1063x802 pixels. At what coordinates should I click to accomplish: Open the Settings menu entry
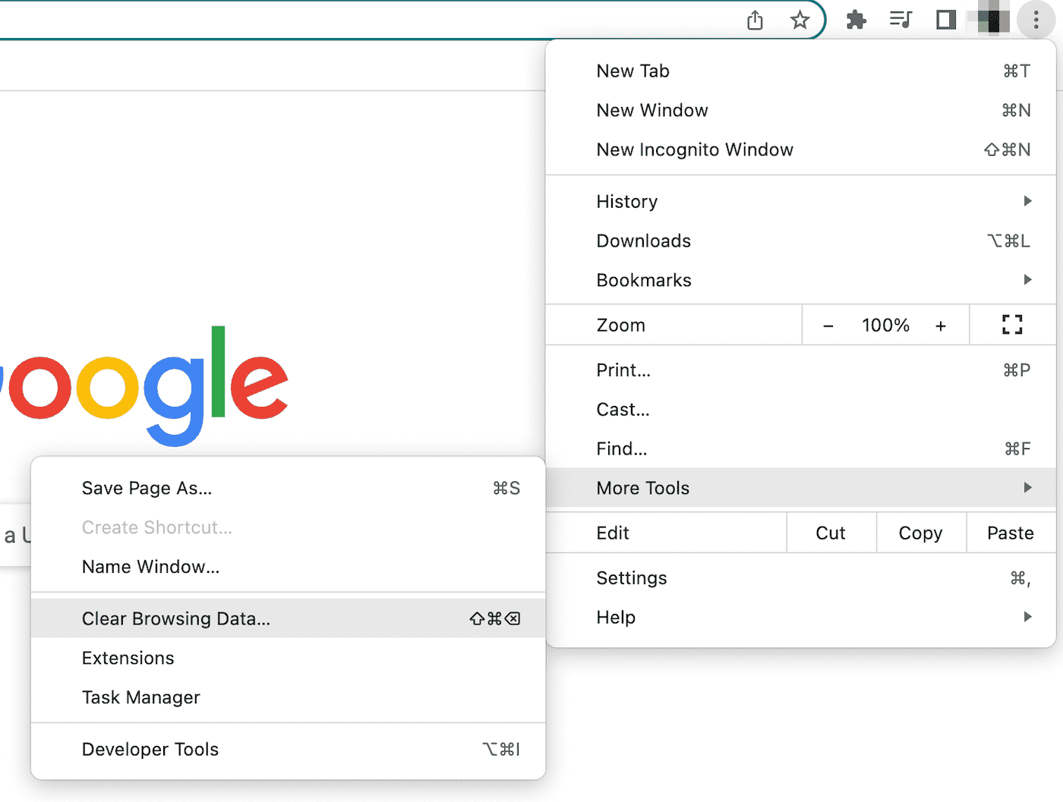tap(631, 577)
